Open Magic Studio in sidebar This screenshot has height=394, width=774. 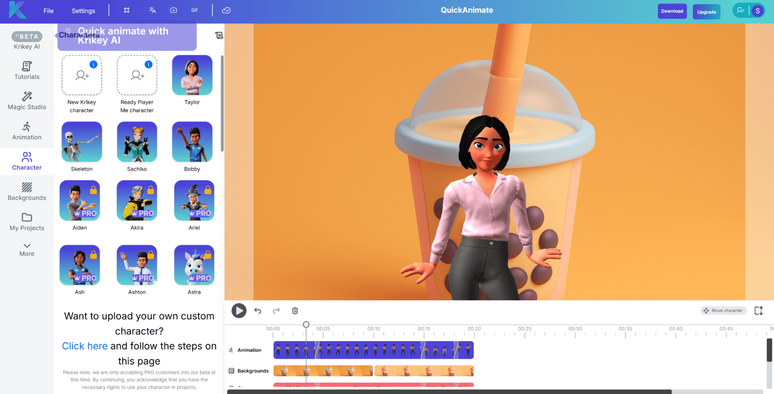click(x=27, y=101)
